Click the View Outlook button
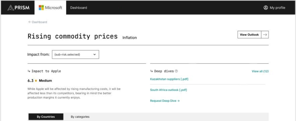 click(249, 35)
